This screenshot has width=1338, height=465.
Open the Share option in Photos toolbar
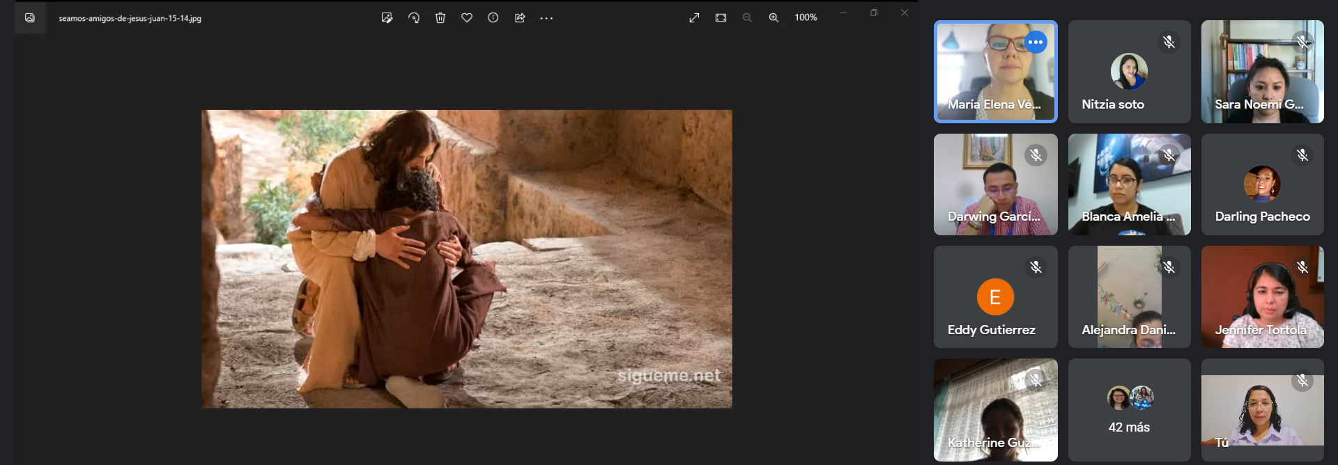520,18
